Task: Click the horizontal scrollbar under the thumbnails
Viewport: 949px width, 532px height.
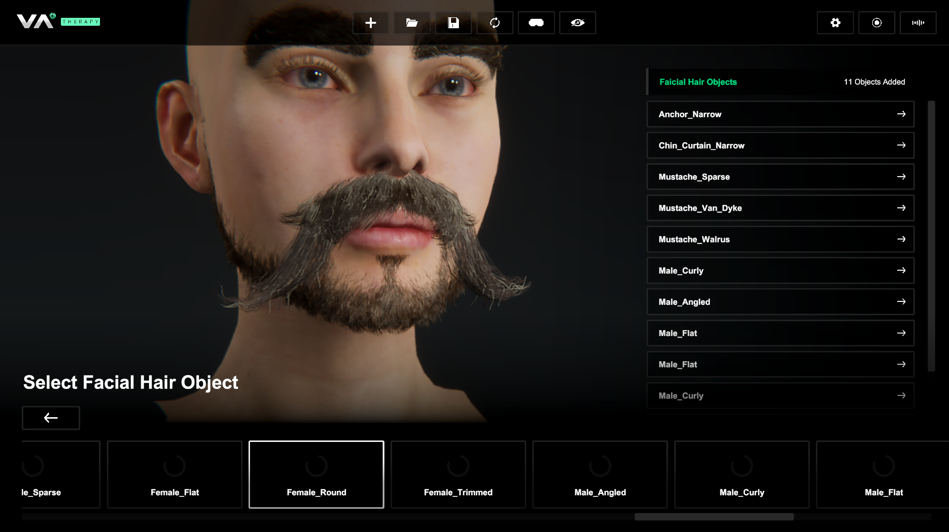Action: pos(714,517)
